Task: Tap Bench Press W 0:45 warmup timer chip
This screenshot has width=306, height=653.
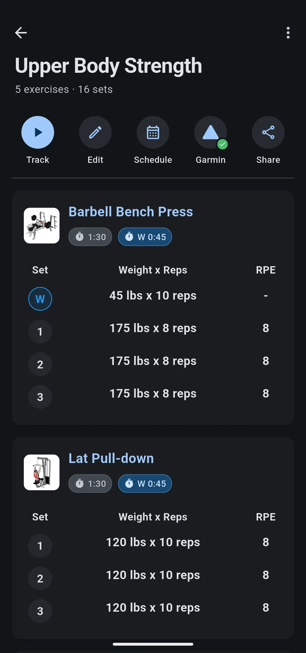Action: pos(145,237)
